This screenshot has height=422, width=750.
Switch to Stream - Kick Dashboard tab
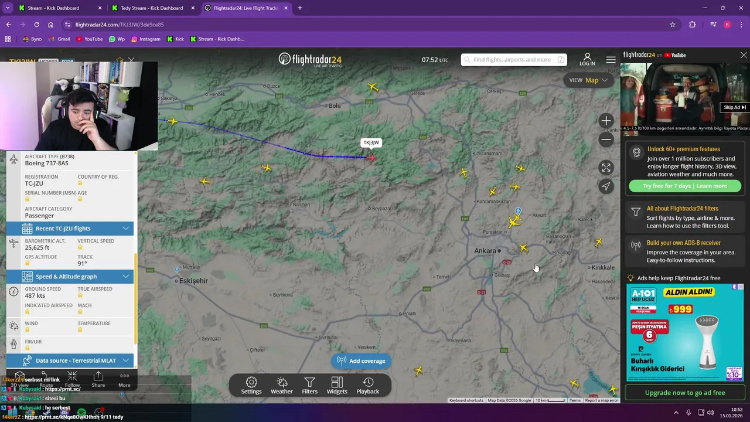point(60,8)
